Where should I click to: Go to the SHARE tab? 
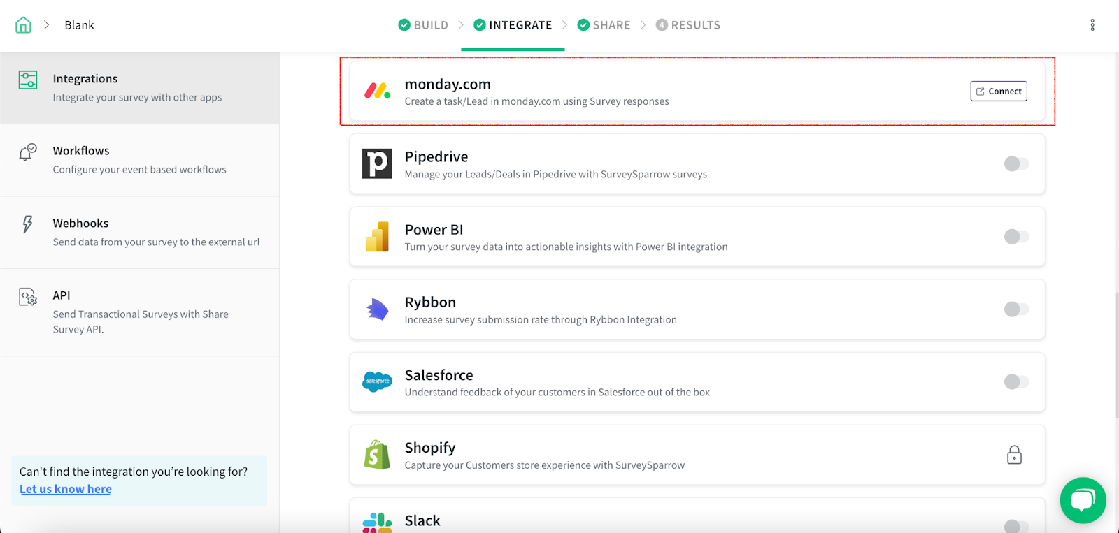[604, 25]
